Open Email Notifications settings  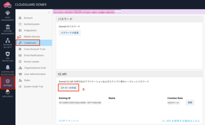(x=34, y=55)
